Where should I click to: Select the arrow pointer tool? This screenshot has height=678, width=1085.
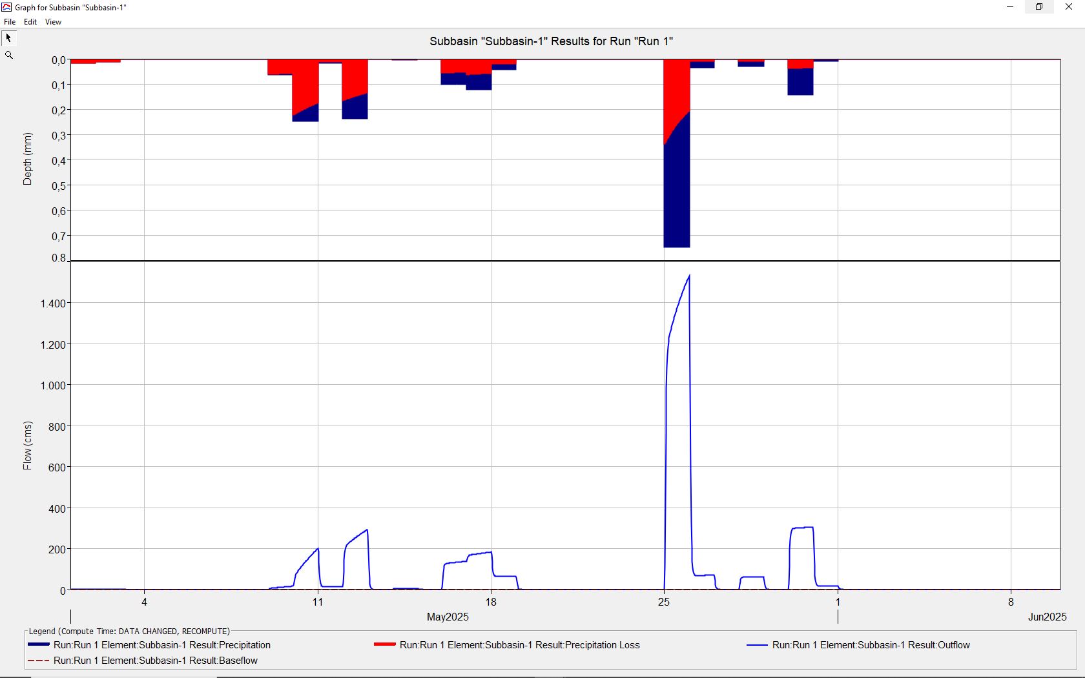[x=9, y=38]
